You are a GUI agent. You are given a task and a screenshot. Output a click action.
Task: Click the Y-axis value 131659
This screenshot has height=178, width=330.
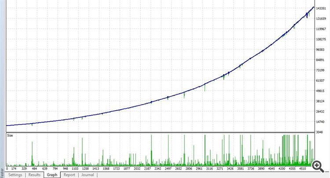(x=321, y=19)
